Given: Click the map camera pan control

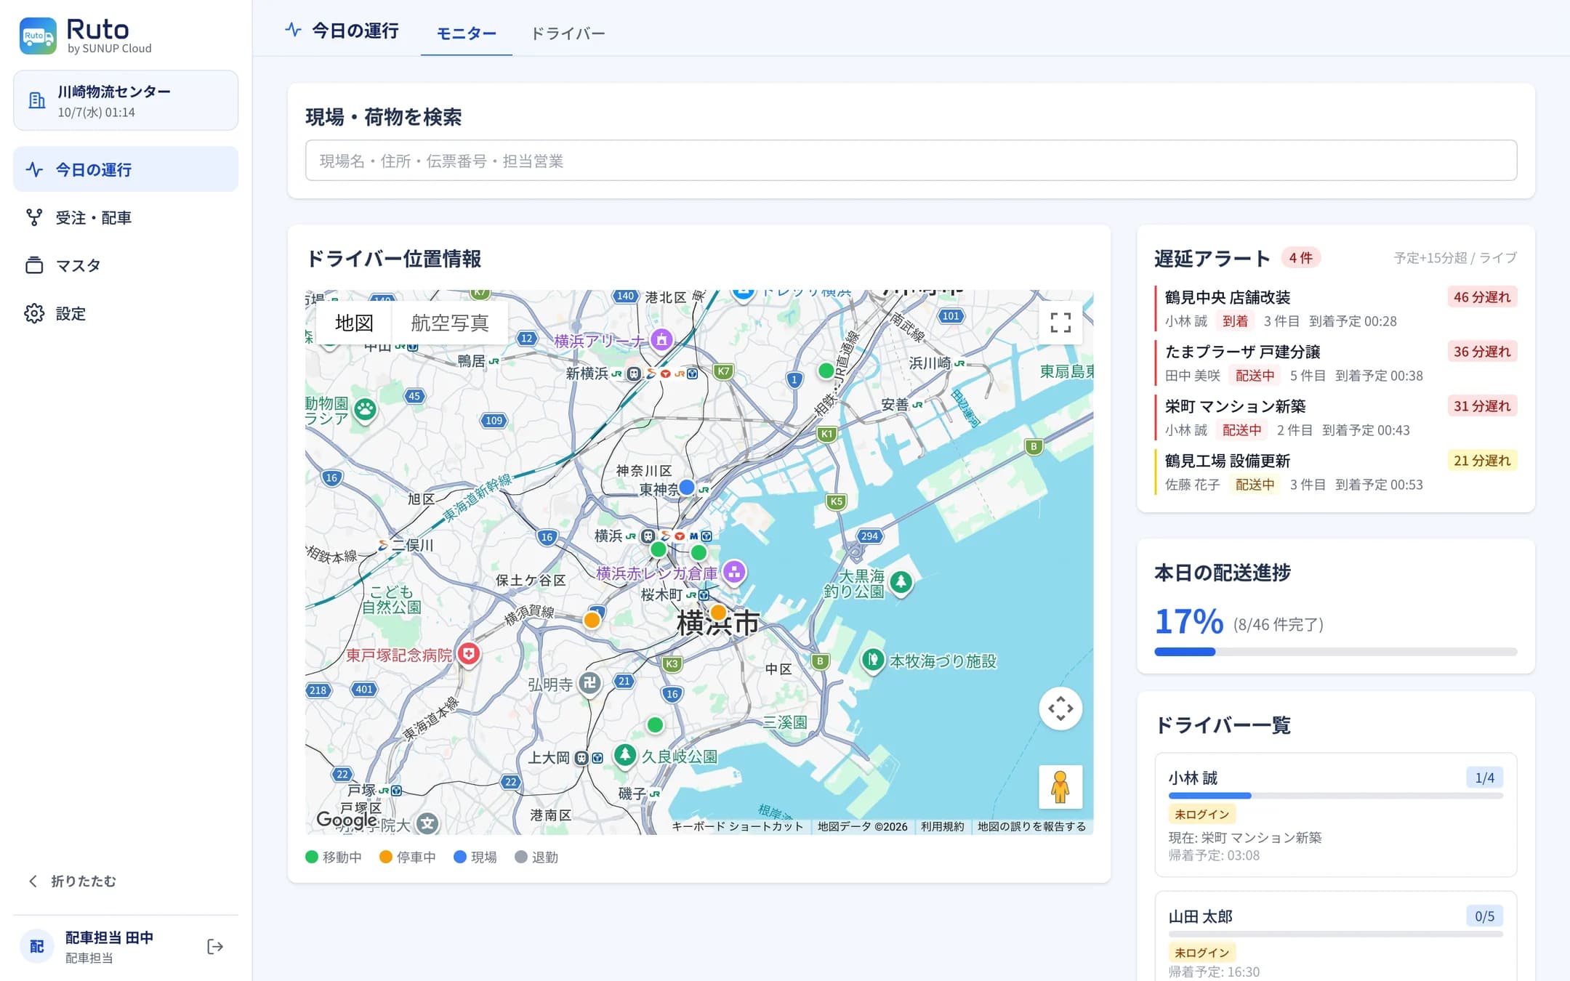Looking at the screenshot, I should (1060, 708).
